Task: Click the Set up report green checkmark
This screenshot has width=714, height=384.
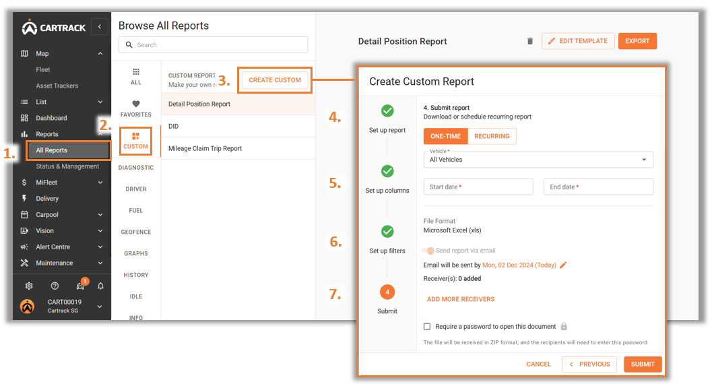Action: point(387,110)
